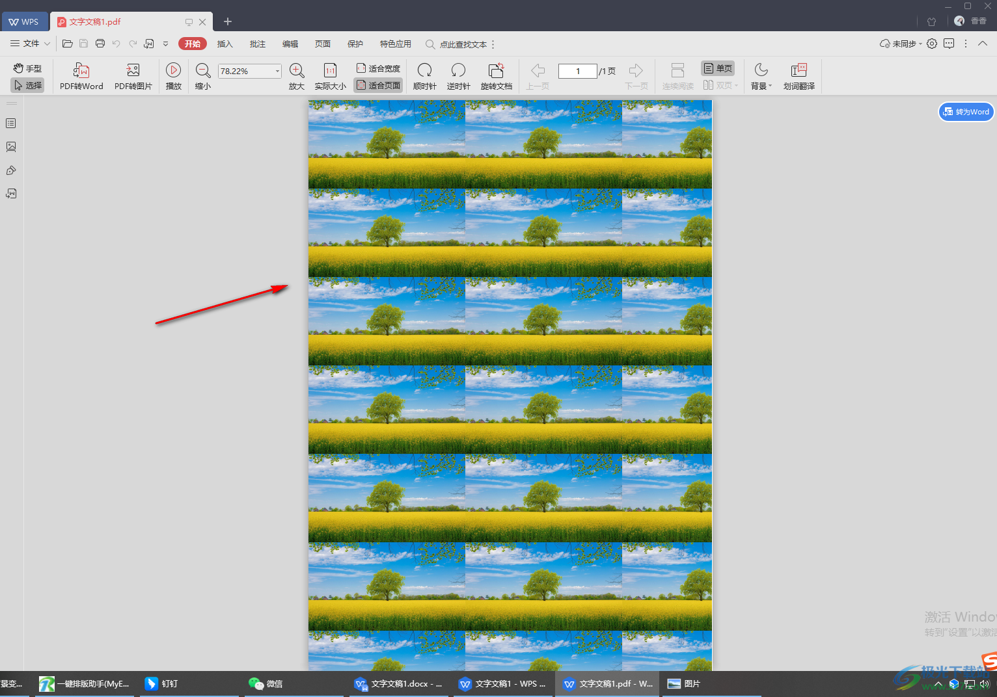Switch to 文字文稿1.docx taskbar window
The image size is (997, 697).
(x=398, y=684)
